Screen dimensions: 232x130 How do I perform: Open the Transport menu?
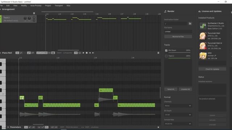click(59, 6)
